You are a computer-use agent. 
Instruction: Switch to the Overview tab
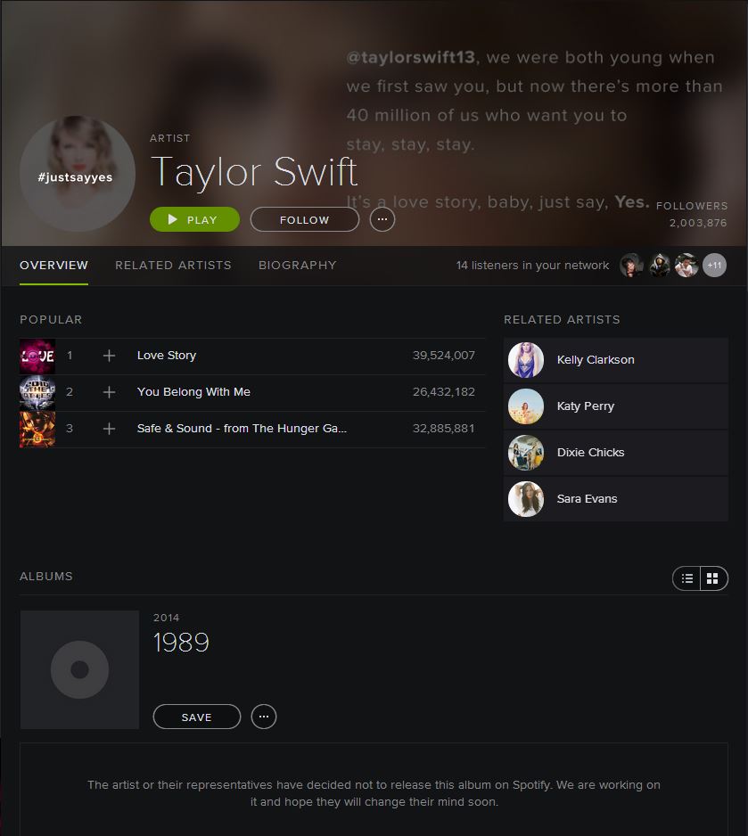pos(53,265)
